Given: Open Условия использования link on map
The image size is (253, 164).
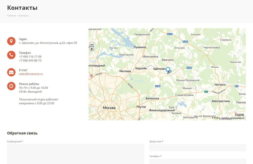Looking at the screenshot, I should click(x=233, y=118).
